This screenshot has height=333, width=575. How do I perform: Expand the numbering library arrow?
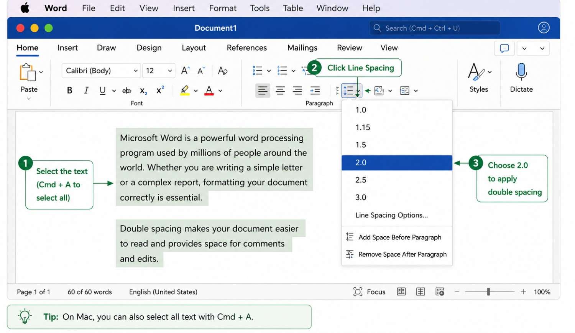point(293,71)
